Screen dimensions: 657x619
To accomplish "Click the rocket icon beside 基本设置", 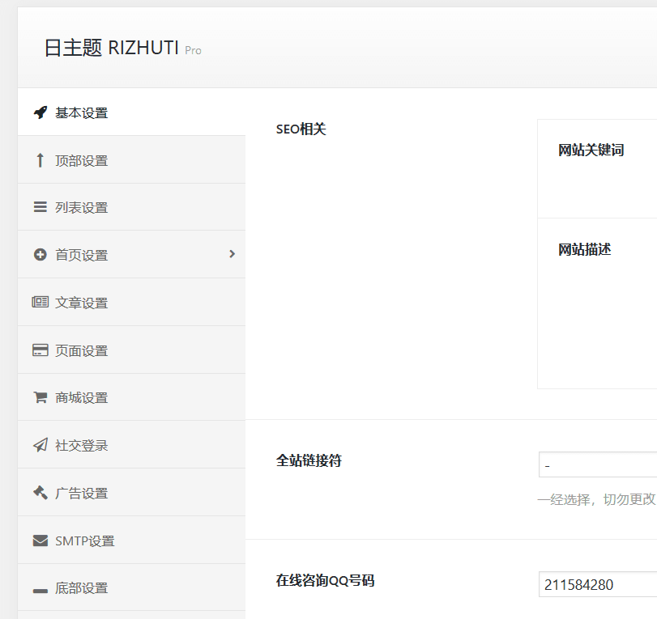I will pyautogui.click(x=40, y=112).
